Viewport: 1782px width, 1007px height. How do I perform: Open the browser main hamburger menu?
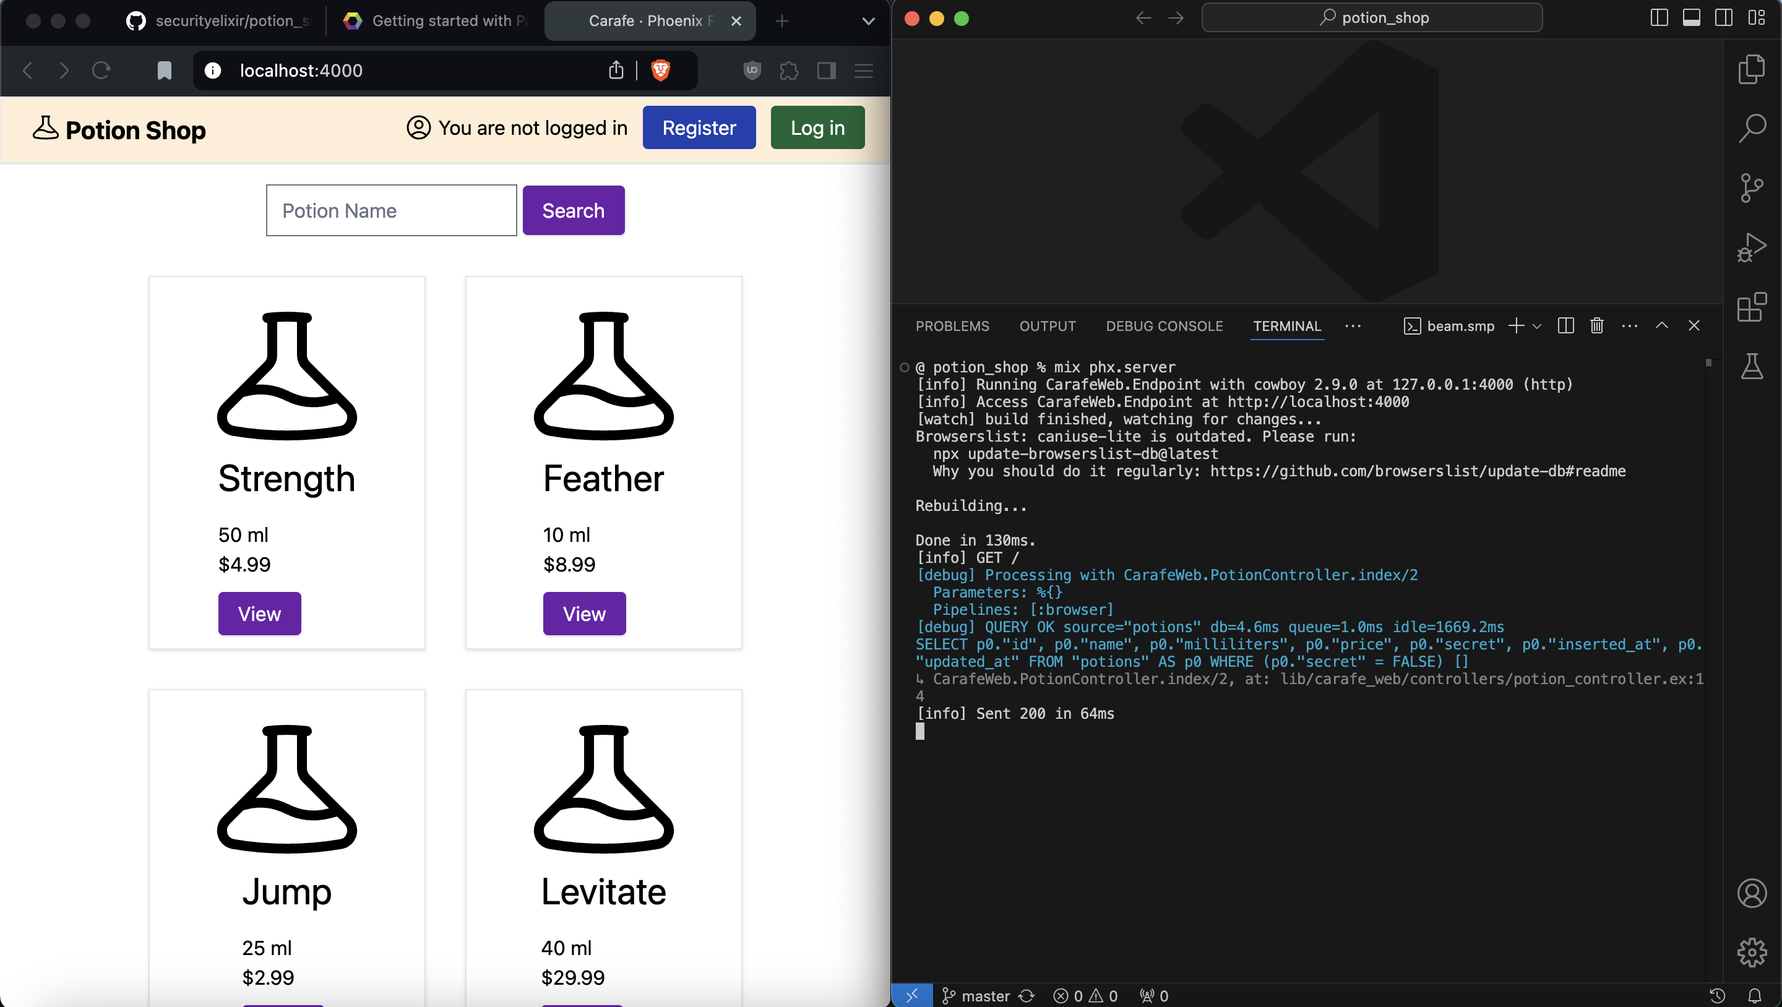[x=863, y=71]
